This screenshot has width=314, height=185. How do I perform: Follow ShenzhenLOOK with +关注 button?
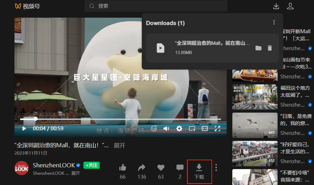(92, 165)
